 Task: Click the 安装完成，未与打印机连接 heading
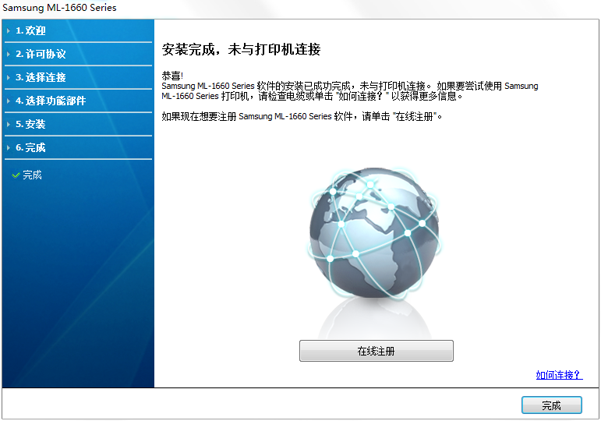point(241,50)
